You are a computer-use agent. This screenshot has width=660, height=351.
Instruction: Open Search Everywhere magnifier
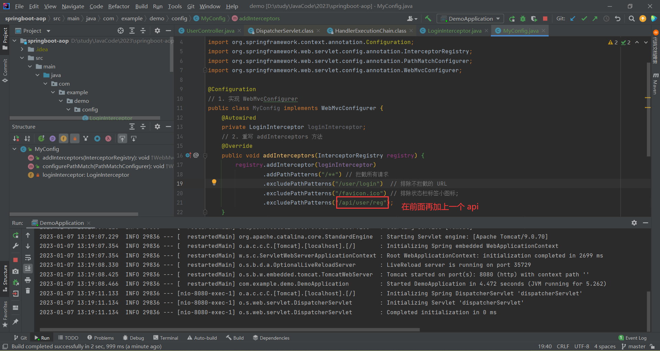[x=631, y=19]
